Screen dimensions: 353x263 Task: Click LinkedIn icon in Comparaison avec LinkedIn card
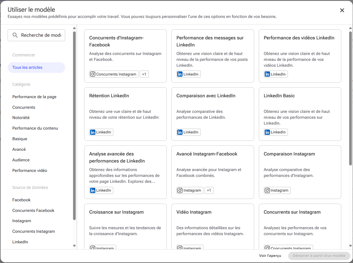(180, 132)
